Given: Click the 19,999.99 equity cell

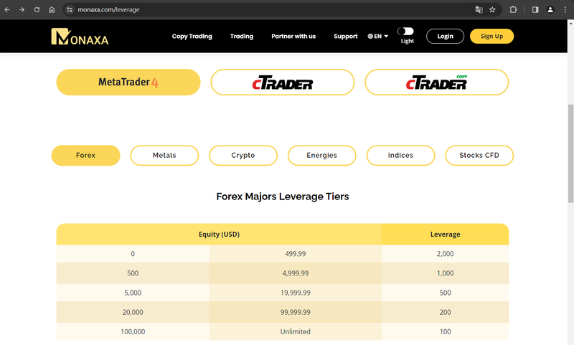Looking at the screenshot, I should pyautogui.click(x=296, y=293).
